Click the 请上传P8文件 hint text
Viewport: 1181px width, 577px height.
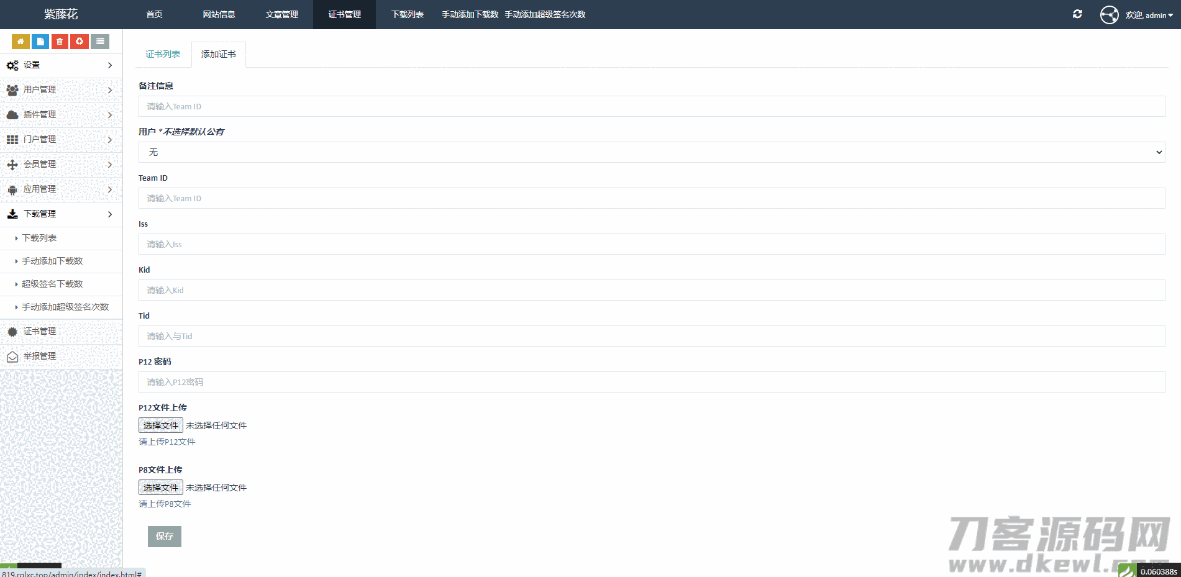point(165,504)
